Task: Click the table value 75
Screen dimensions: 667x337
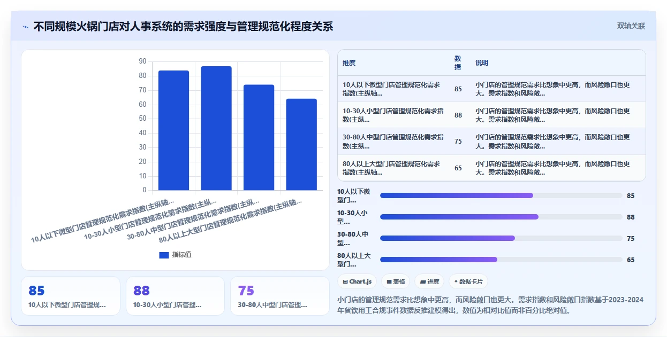Action: 458,142
